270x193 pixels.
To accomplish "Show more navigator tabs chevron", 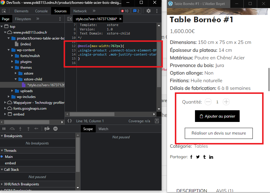I will 38,19.
